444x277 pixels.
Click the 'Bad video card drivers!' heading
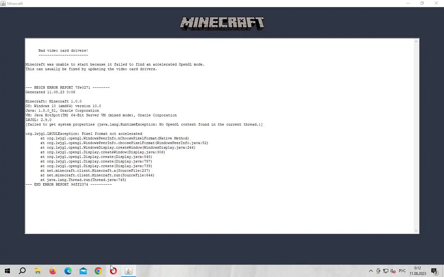pyautogui.click(x=63, y=50)
